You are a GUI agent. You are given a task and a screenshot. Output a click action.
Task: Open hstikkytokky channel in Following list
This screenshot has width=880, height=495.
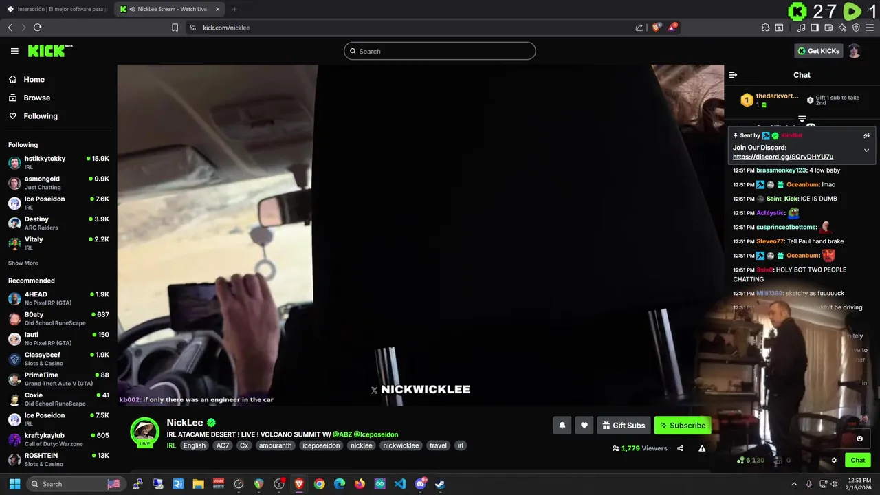pos(58,163)
